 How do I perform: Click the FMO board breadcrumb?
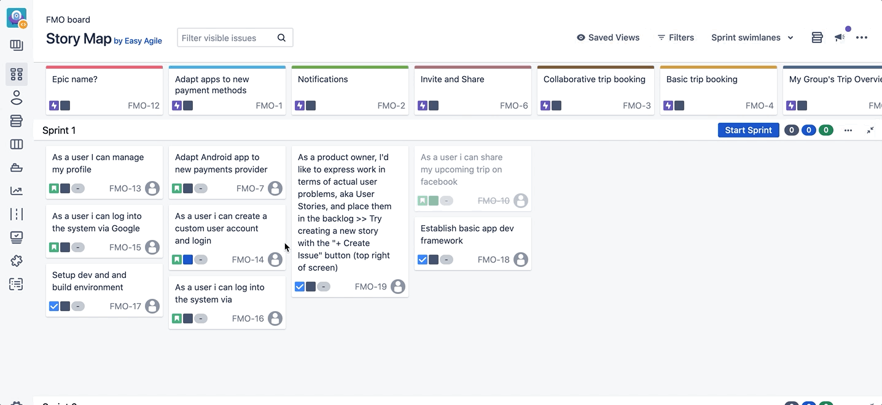pyautogui.click(x=68, y=20)
